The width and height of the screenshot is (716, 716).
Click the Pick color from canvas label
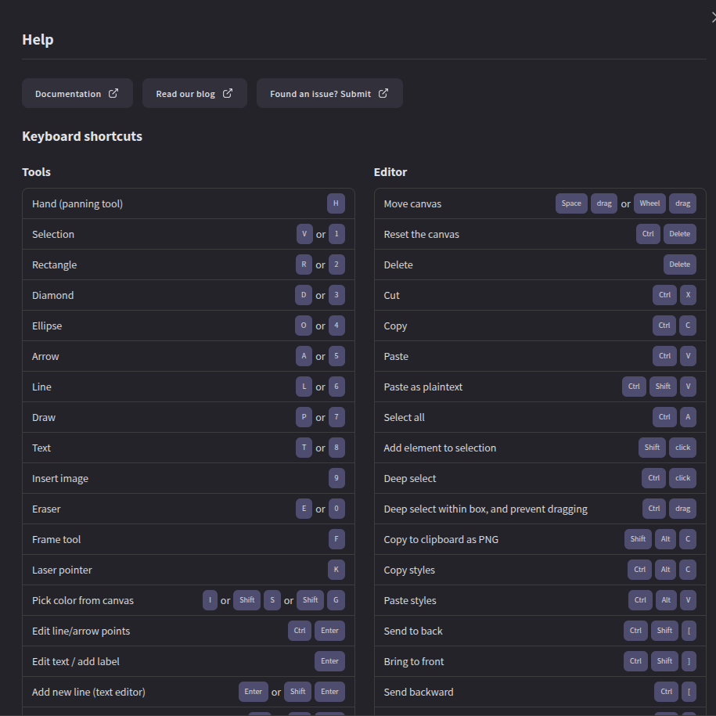[x=83, y=600]
